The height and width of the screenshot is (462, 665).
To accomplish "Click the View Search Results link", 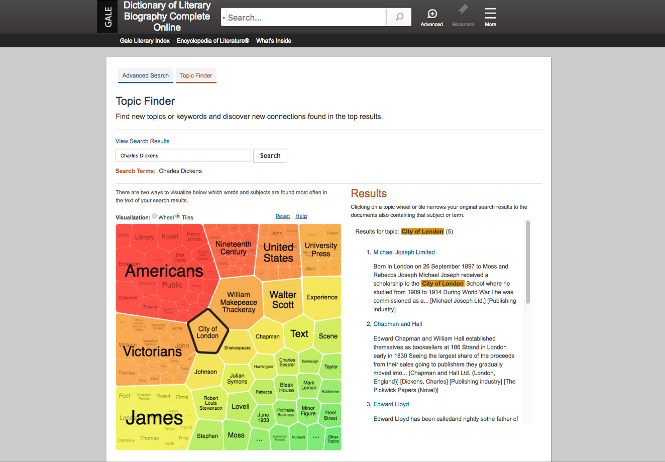I will [x=143, y=141].
